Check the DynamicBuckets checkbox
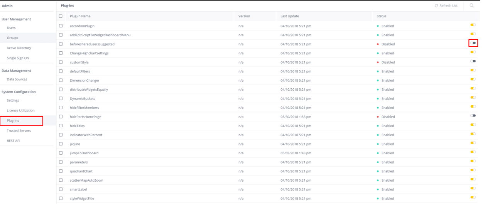 tap(61, 98)
